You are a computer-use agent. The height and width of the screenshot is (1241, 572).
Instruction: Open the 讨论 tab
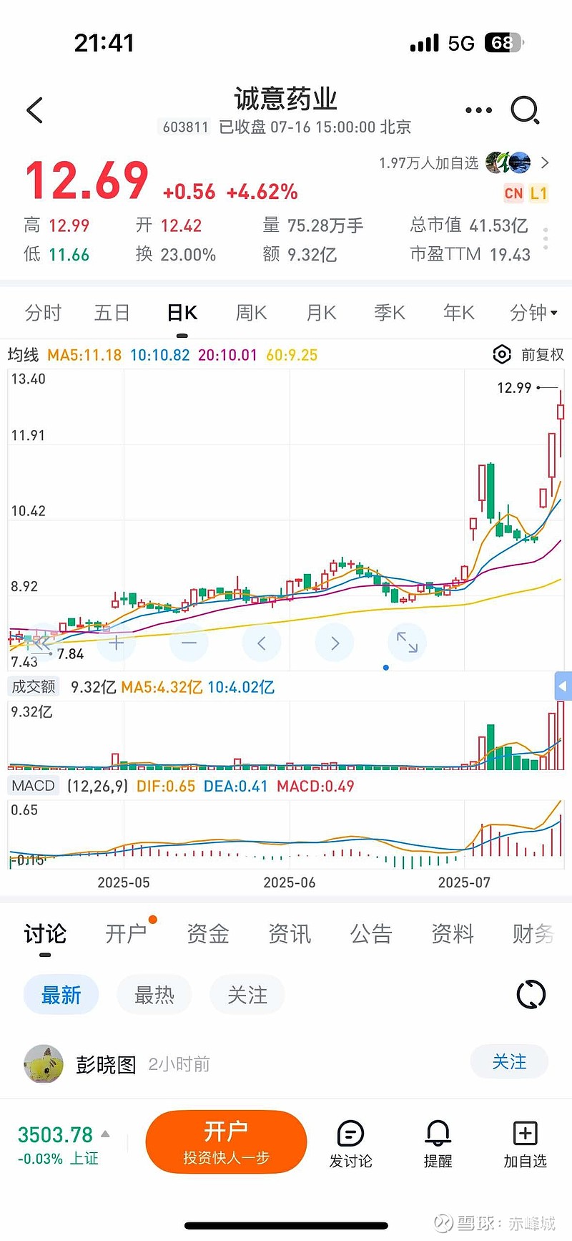(45, 933)
